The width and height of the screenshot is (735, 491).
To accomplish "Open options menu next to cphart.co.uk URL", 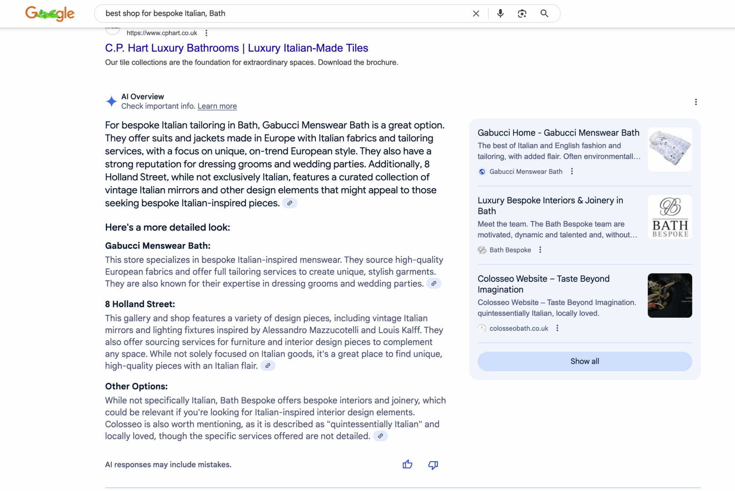I will click(x=206, y=33).
